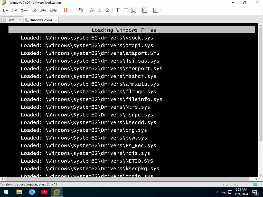The width and height of the screenshot is (263, 197).
Task: Toggle the library sidebar panel
Action: [118, 10]
